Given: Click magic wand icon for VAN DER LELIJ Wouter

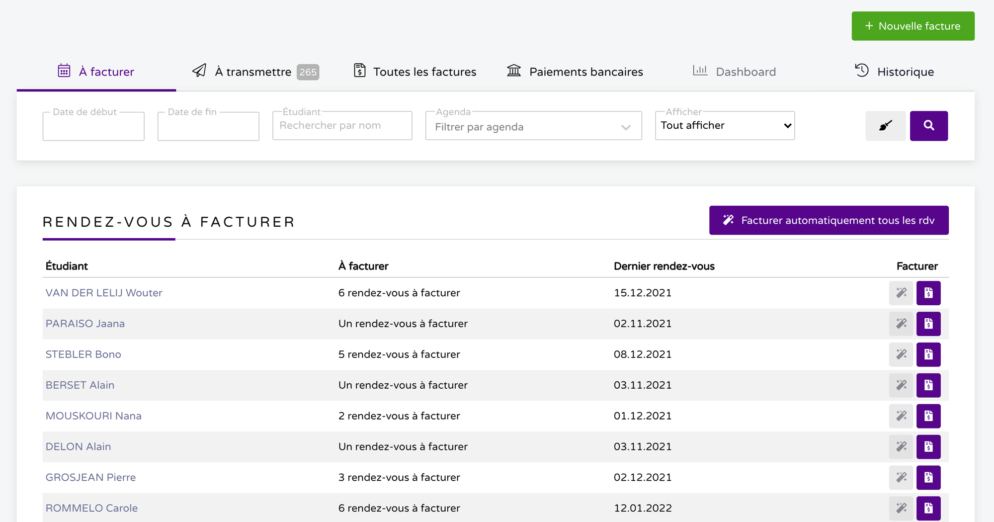Looking at the screenshot, I should 901,293.
